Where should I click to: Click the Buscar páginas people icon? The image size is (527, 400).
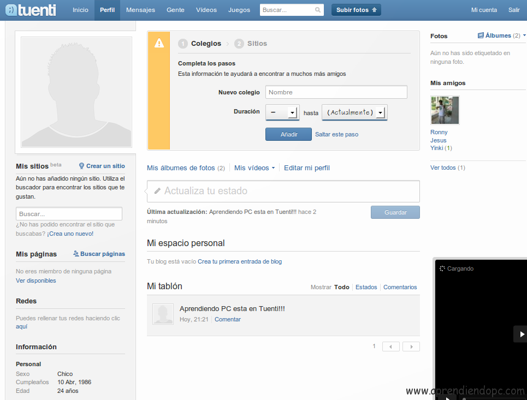(x=76, y=254)
